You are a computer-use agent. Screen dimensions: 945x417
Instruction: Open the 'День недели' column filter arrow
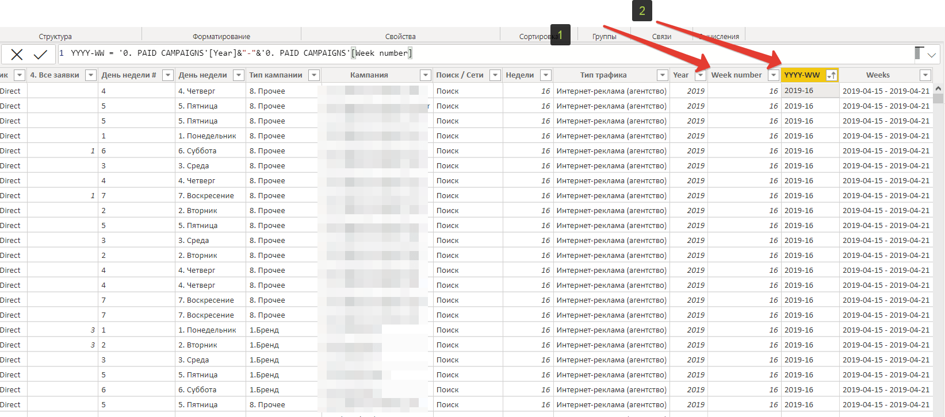(x=239, y=75)
